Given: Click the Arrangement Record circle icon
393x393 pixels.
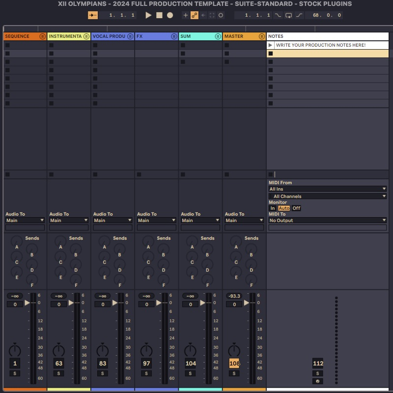Looking at the screenshot, I should point(171,15).
